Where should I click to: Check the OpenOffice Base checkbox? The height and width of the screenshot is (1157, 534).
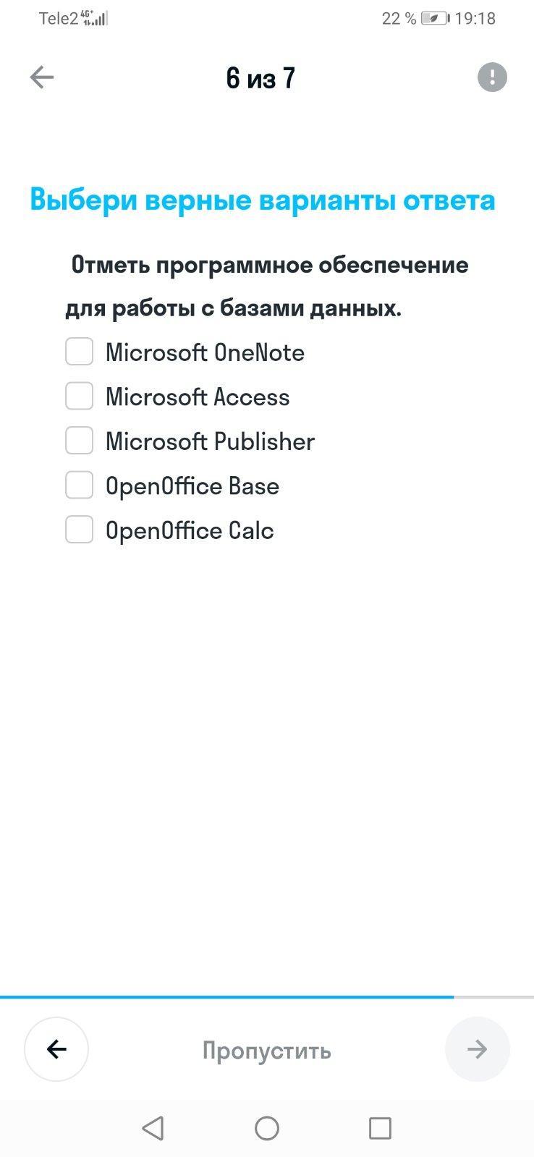tap(80, 486)
